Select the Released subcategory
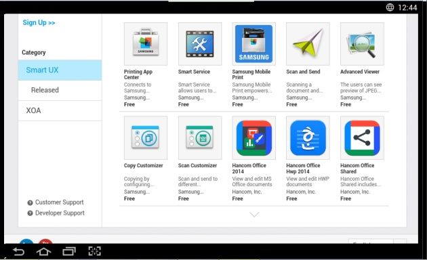This screenshot has height=260, width=427. [x=60, y=90]
